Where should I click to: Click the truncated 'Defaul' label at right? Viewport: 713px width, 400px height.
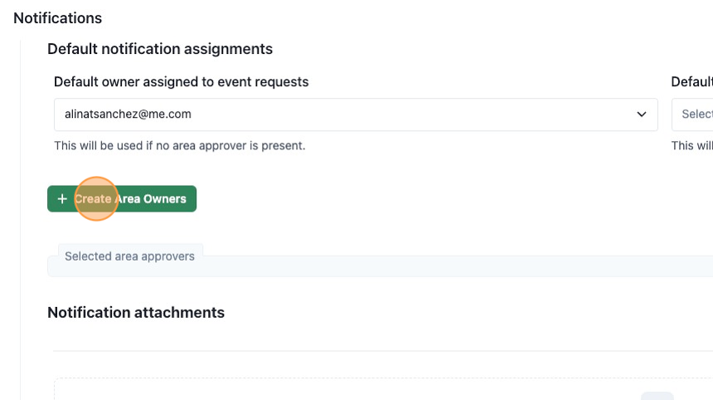click(x=692, y=82)
